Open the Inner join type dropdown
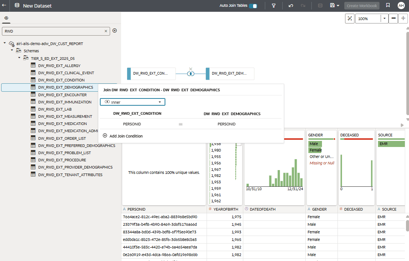This screenshot has height=261, width=409. [132, 102]
